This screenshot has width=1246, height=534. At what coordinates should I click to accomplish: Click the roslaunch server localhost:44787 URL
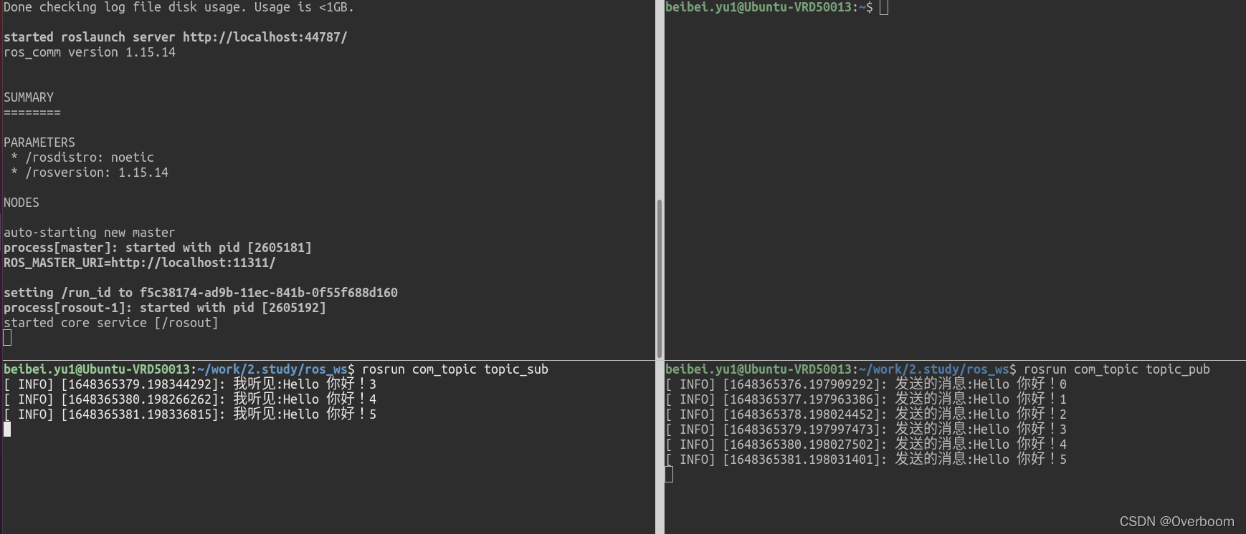point(265,37)
